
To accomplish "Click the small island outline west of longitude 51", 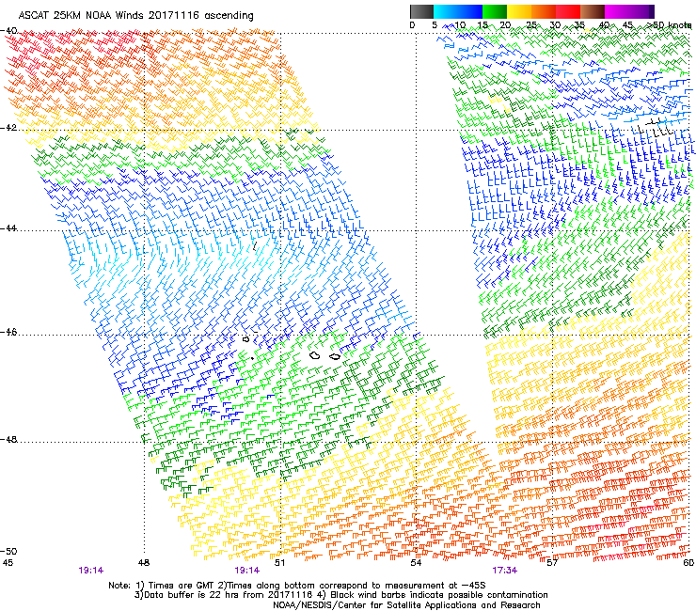I will click(x=246, y=339).
